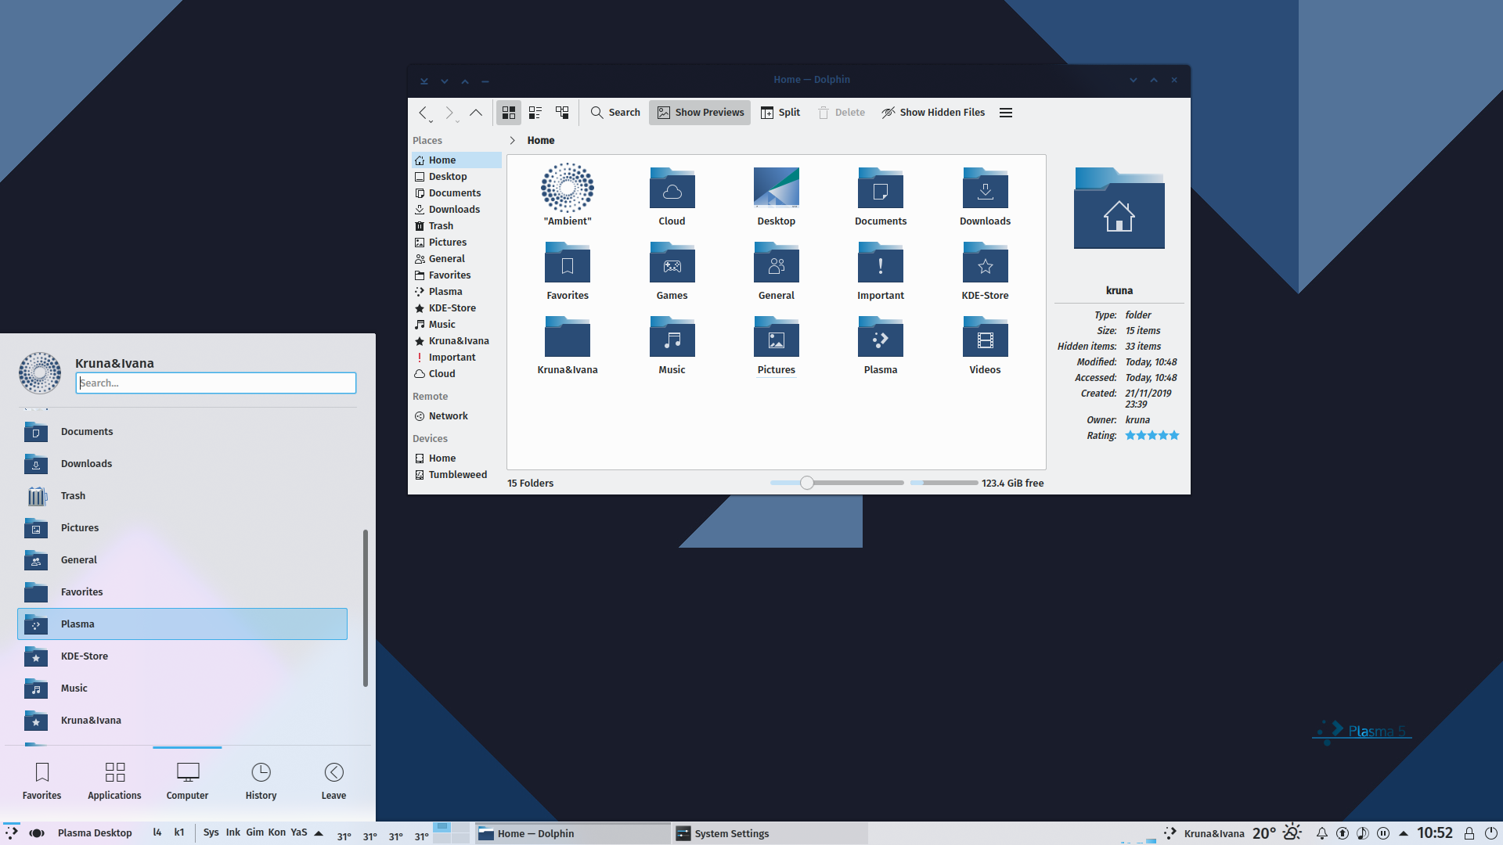Viewport: 1503px width, 845px height.
Task: Open Downloads in launcher list
Action: (182, 464)
